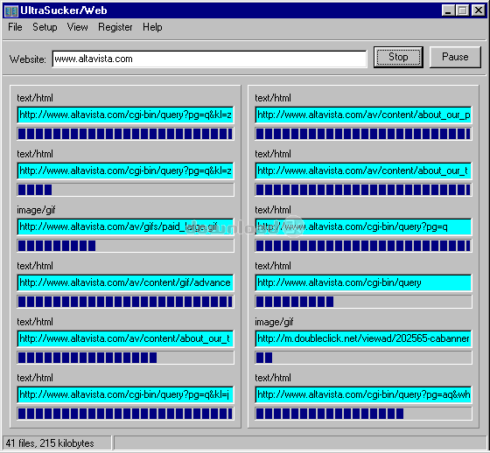Click the doubleclick.net download progress bar
Image resolution: width=490 pixels, height=453 pixels.
point(363,358)
